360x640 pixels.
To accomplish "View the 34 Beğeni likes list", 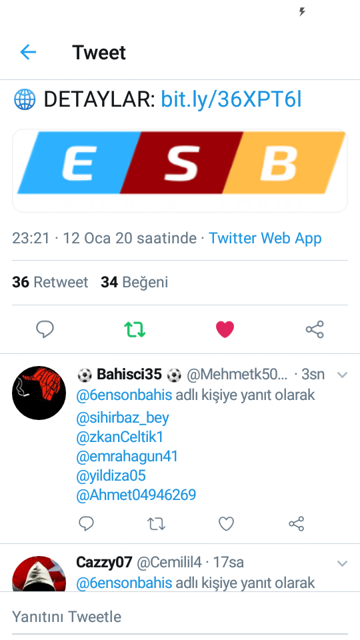I will click(x=134, y=282).
